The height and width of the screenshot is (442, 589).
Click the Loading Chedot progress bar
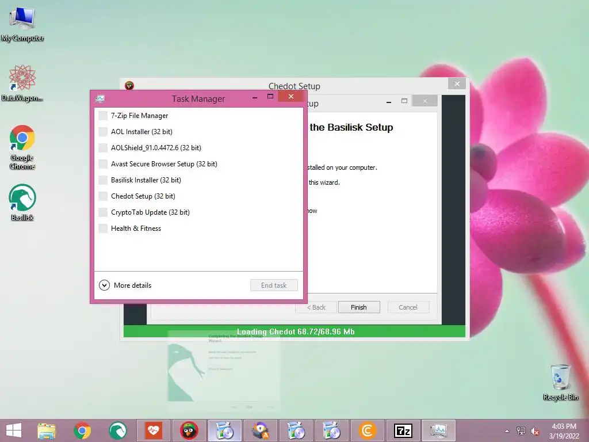pos(294,331)
